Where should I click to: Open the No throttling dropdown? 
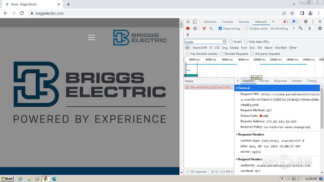[282, 29]
